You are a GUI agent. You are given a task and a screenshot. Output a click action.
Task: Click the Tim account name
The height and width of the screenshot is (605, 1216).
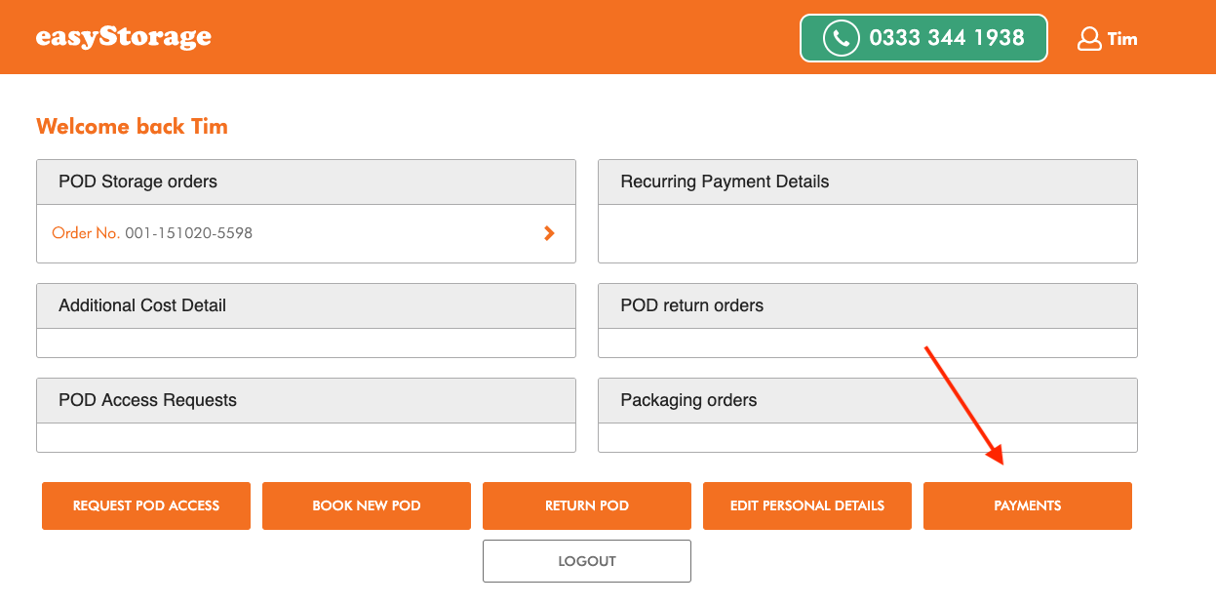1122,39
